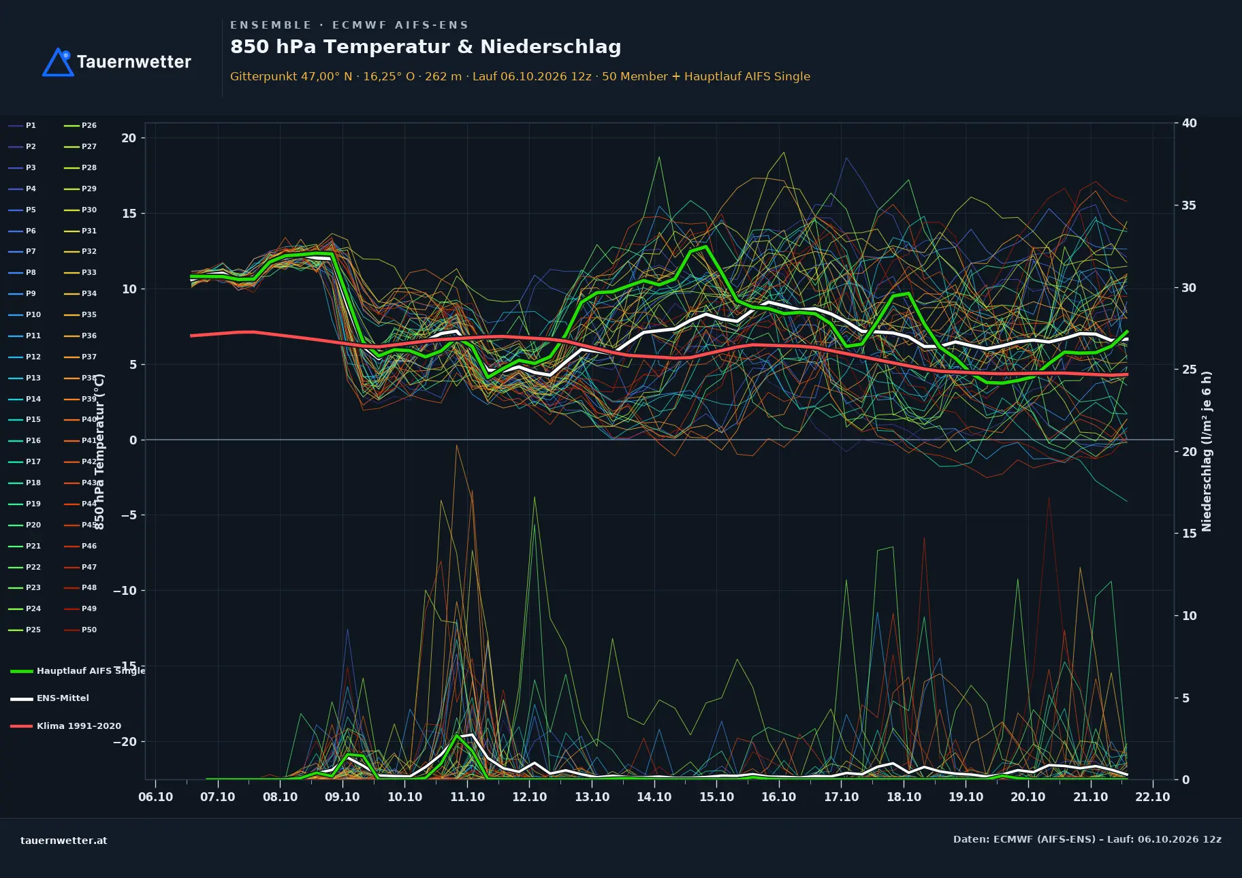1242x878 pixels.
Task: Click the Hauptlauf AIFS Single legend entry
Action: click(x=78, y=671)
